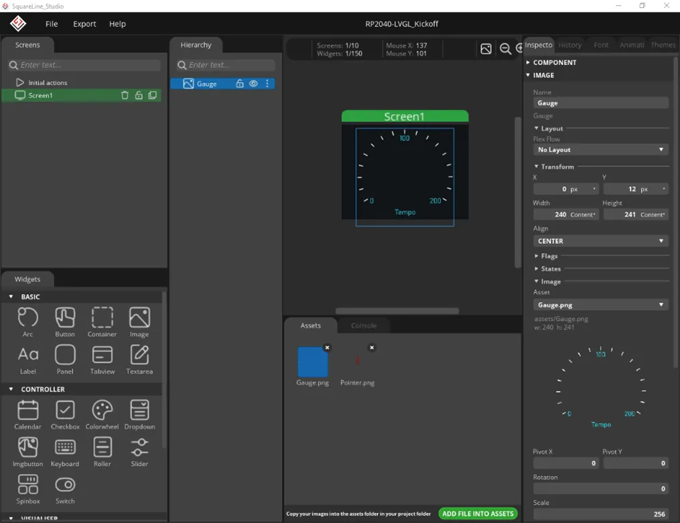Click the Pivot X value field
This screenshot has height=523, width=680.
(566, 463)
